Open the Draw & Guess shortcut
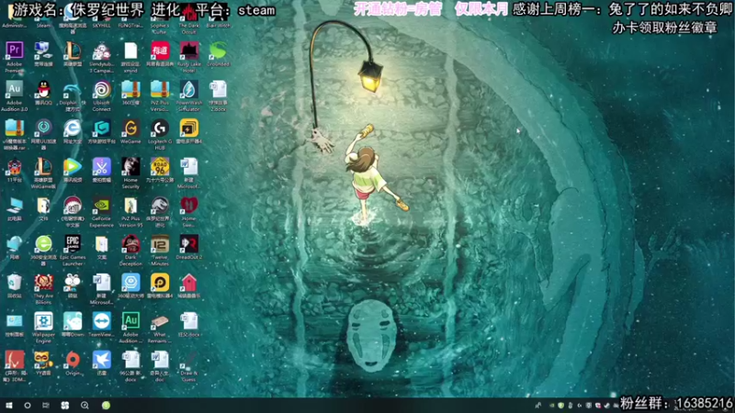 pos(189,360)
